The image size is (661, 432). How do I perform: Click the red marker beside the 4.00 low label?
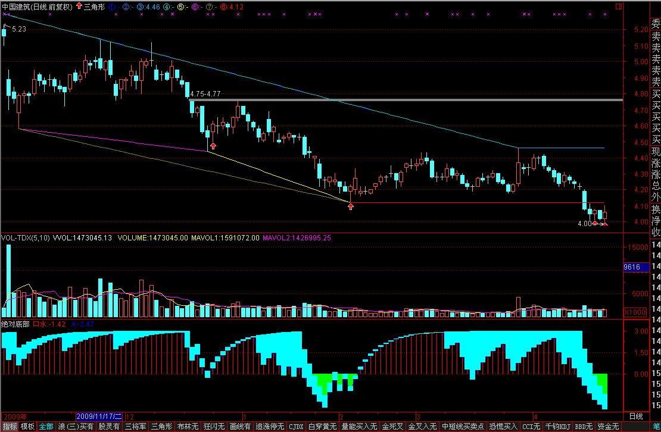595,223
